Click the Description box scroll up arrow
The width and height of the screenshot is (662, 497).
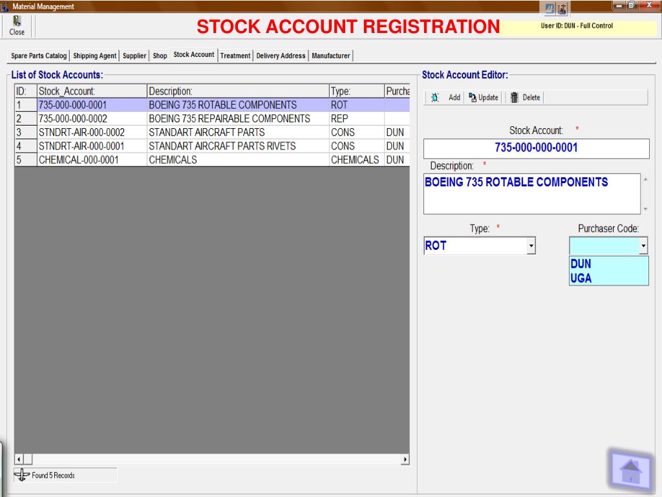click(645, 180)
